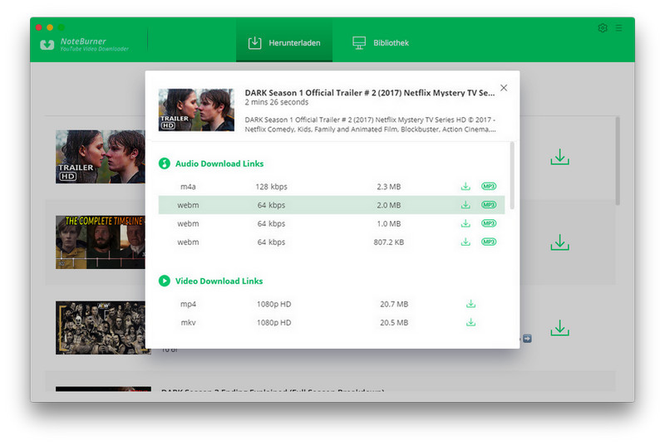Download the webm 2.0 MB audio
The width and height of the screenshot is (665, 445).
tap(465, 205)
